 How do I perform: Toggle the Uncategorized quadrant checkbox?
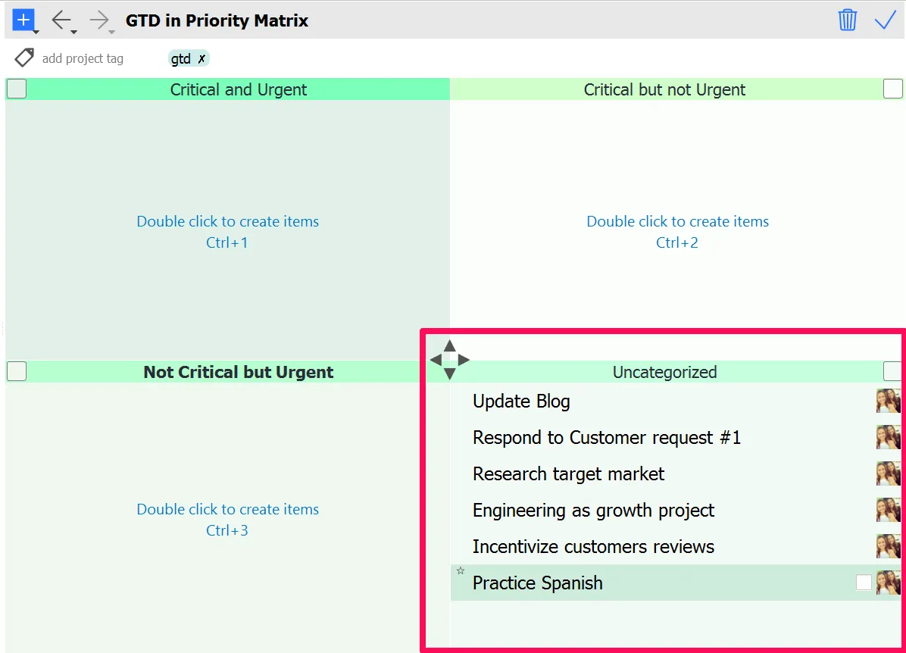(x=892, y=371)
